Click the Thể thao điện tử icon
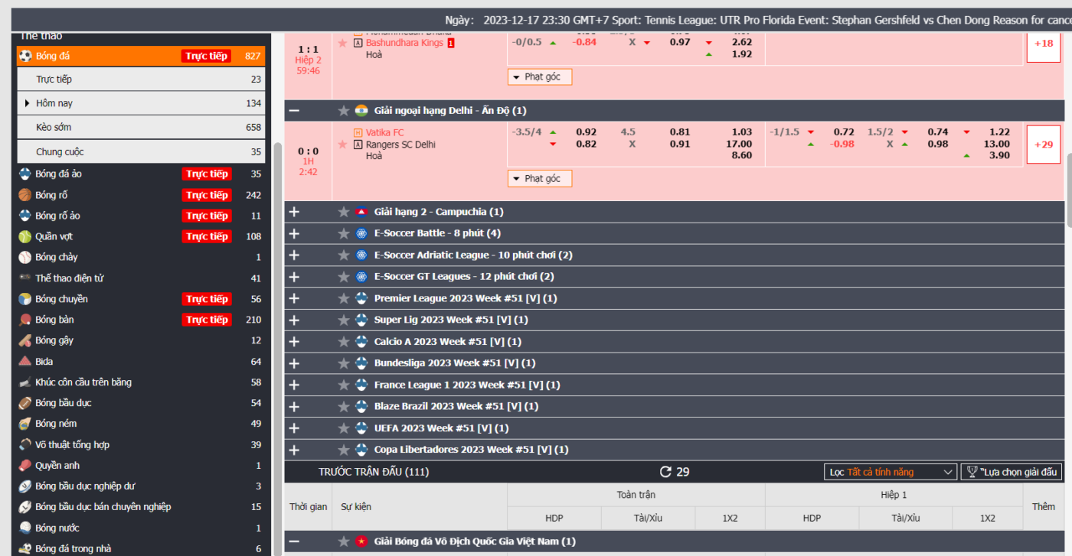Image resolution: width=1072 pixels, height=556 pixels. click(25, 278)
